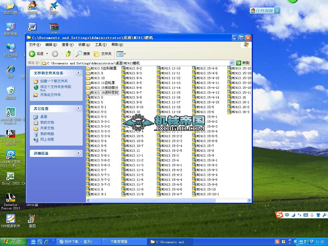The image size is (328, 246).
Task: Open the 工具(T) menu
Action: (101, 45)
